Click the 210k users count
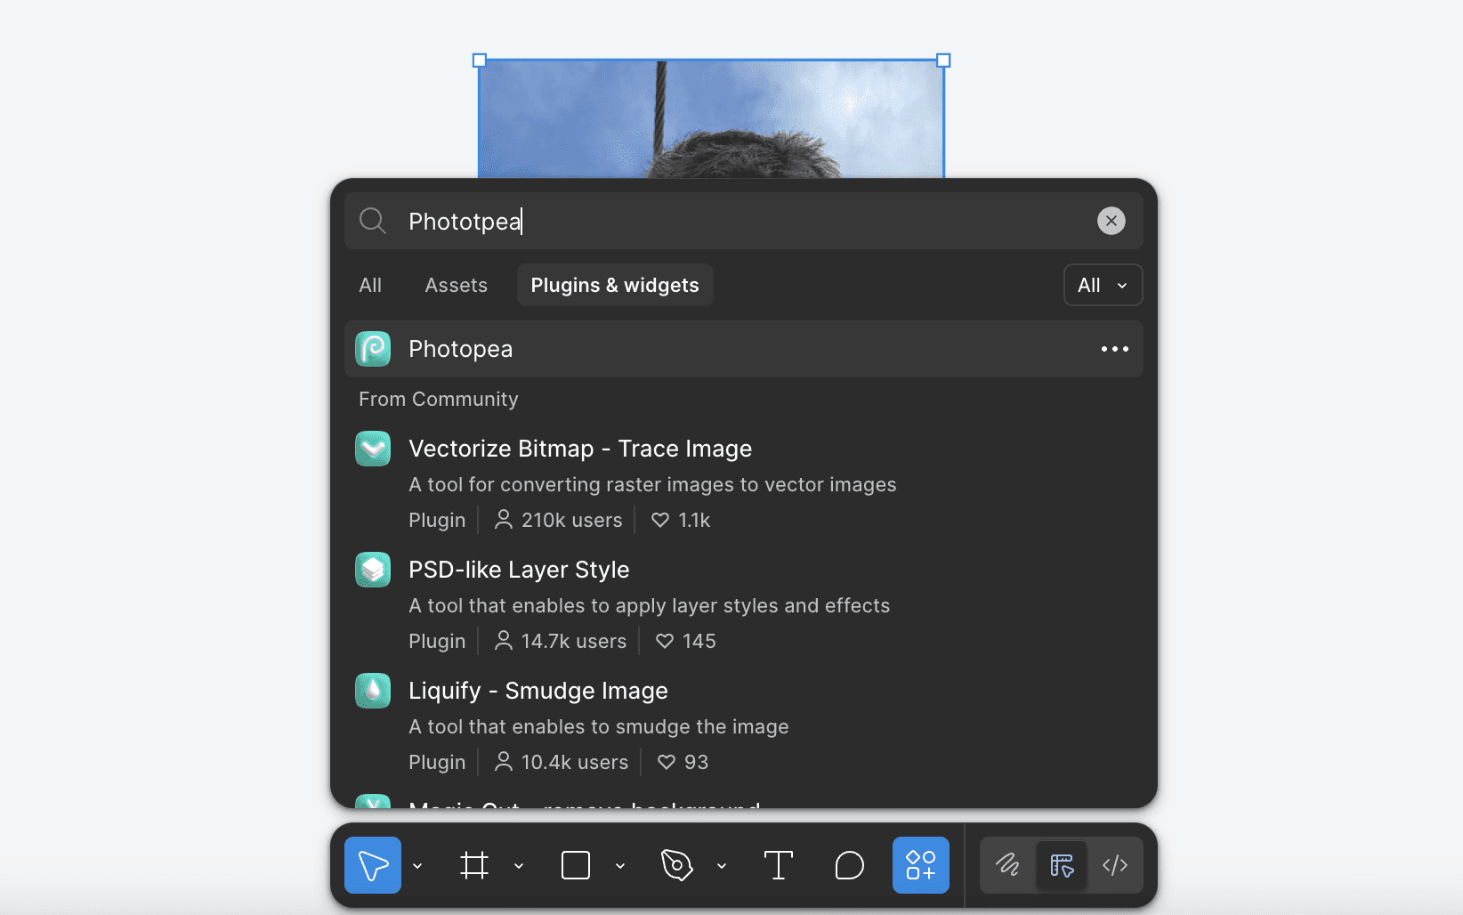 point(559,520)
